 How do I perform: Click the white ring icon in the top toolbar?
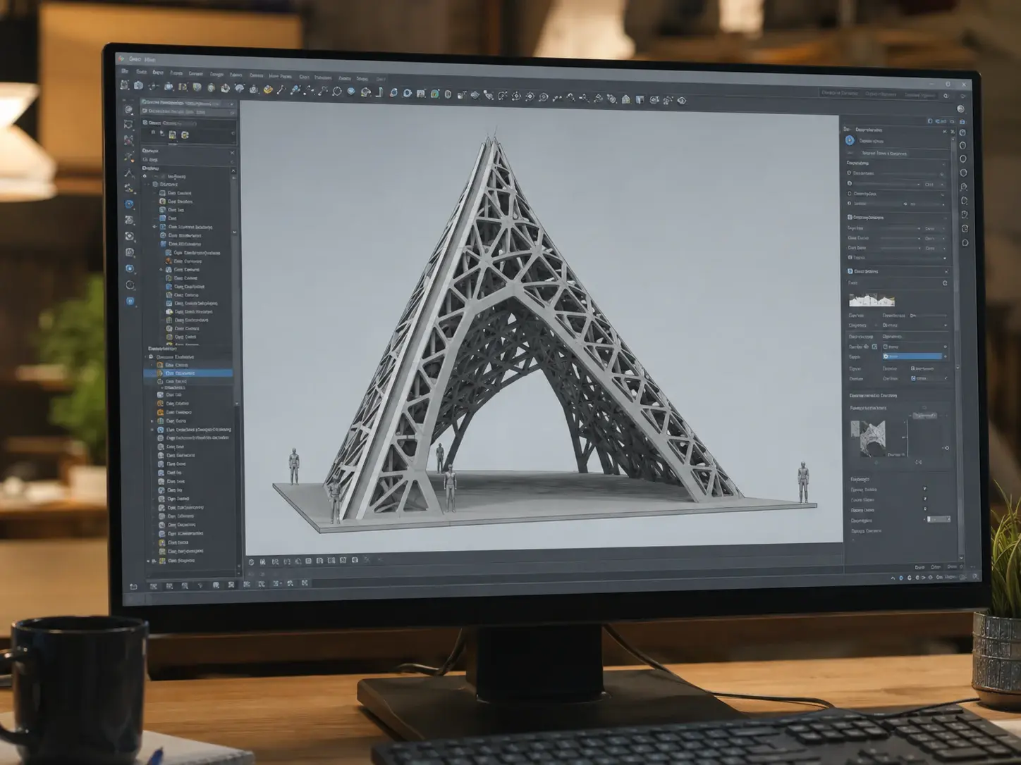pos(337,91)
